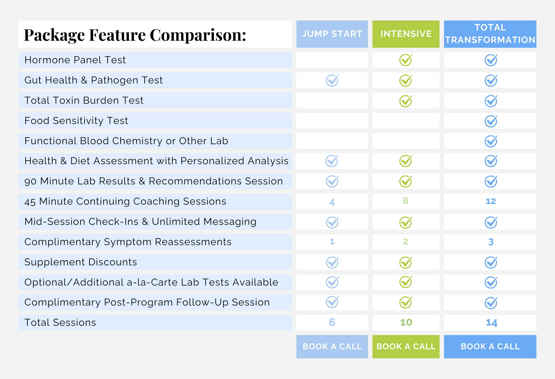Select the Jump Start package header
The width and height of the screenshot is (555, 379).
[x=332, y=34]
